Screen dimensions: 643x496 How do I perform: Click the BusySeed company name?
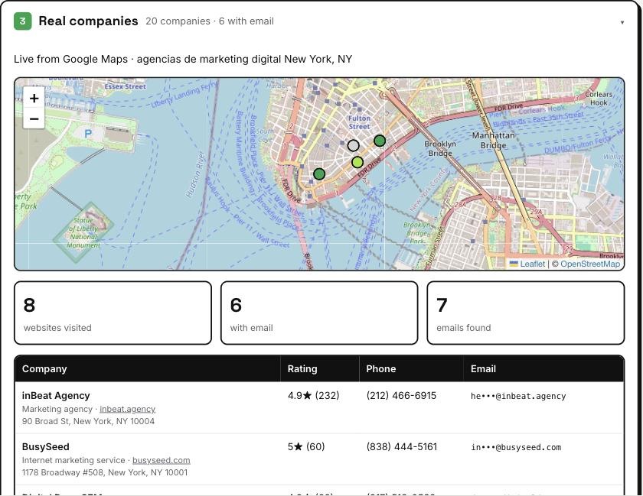[45, 447]
